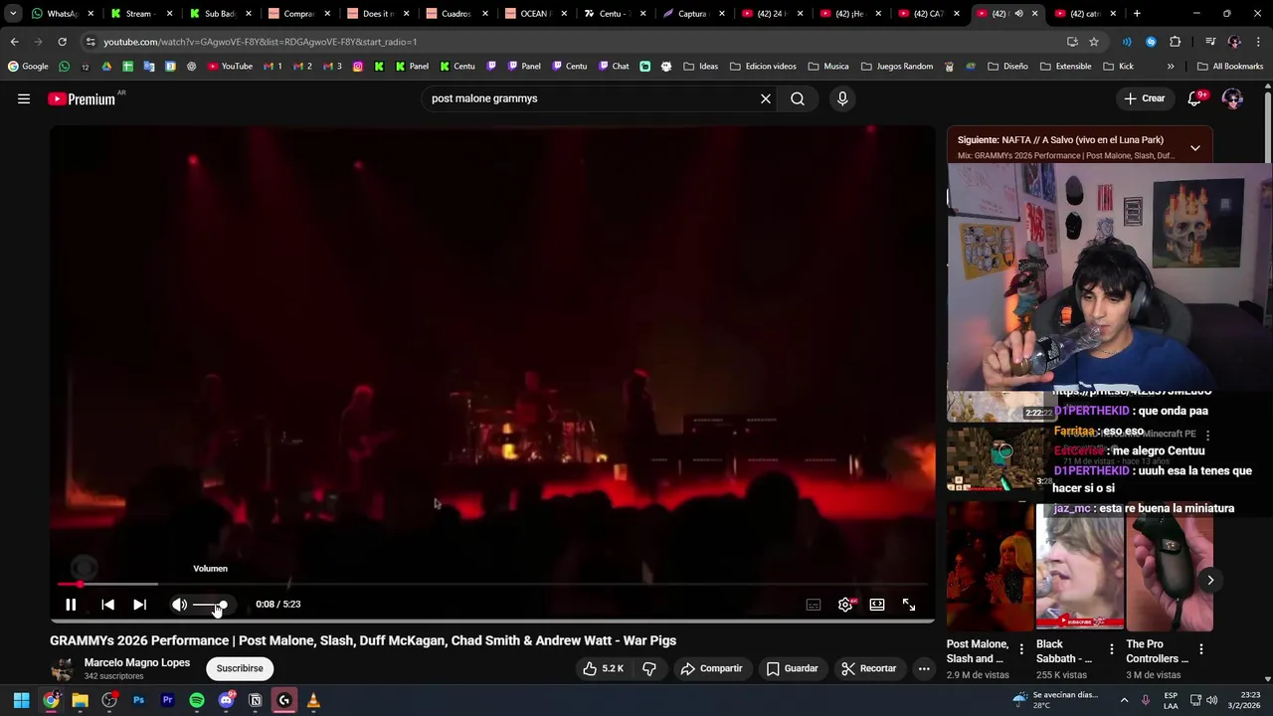Open the Notion taskbar icon
The width and height of the screenshot is (1273, 716).
click(x=255, y=700)
